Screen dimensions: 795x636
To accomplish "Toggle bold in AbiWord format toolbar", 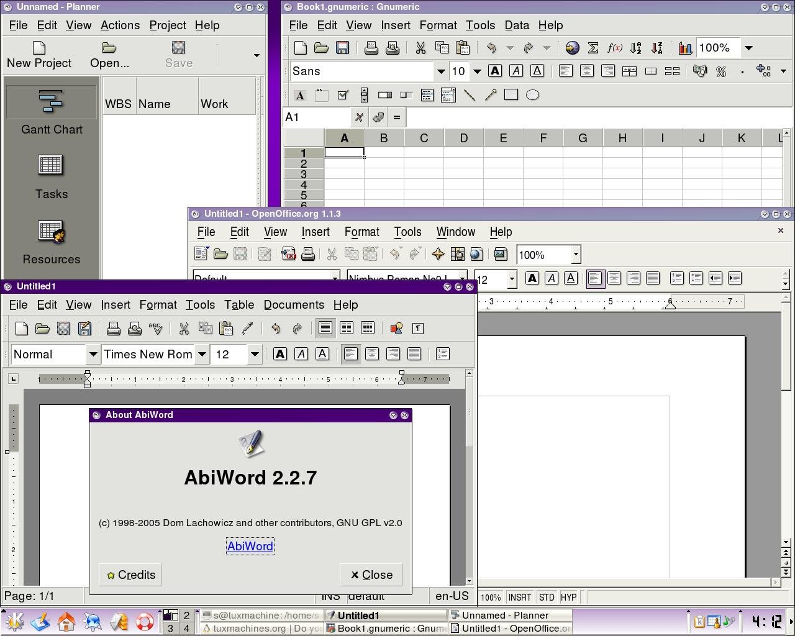I will click(280, 354).
